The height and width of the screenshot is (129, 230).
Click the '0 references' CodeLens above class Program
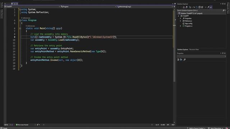point(26,18)
